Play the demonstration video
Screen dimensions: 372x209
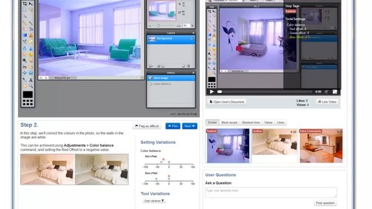212,92
